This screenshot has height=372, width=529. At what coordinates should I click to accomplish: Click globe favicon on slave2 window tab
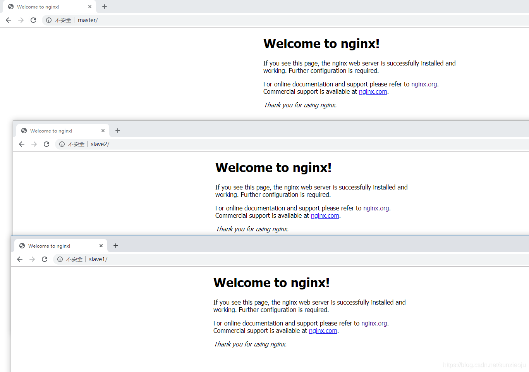point(24,131)
